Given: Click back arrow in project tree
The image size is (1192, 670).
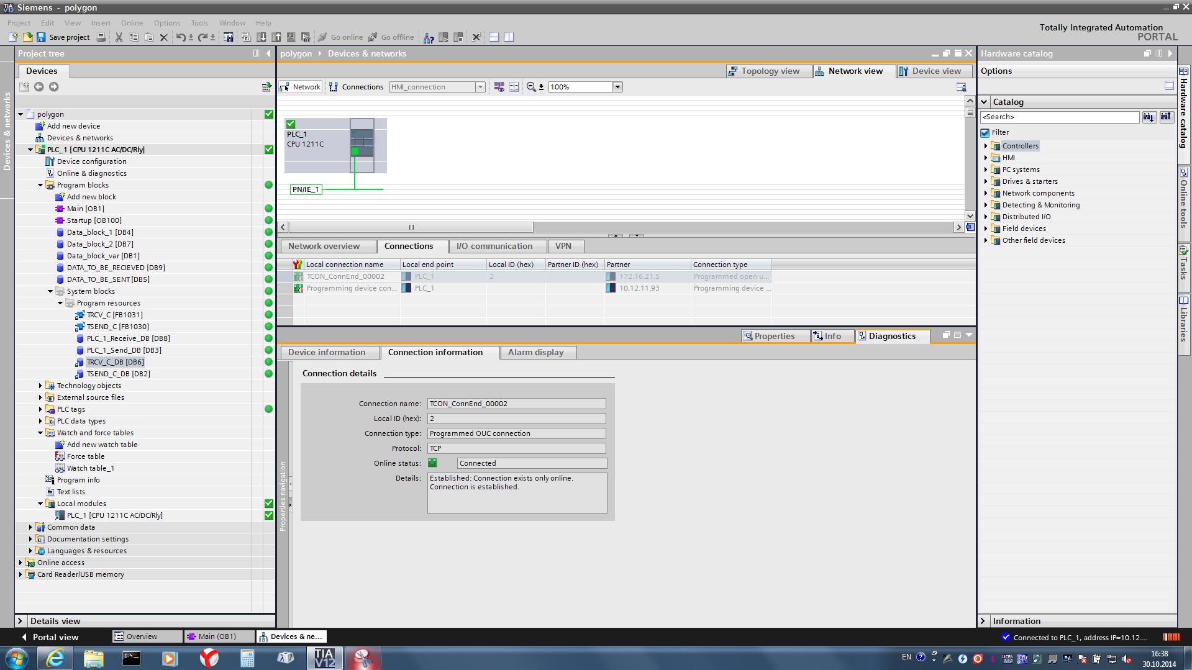Looking at the screenshot, I should 39,87.
